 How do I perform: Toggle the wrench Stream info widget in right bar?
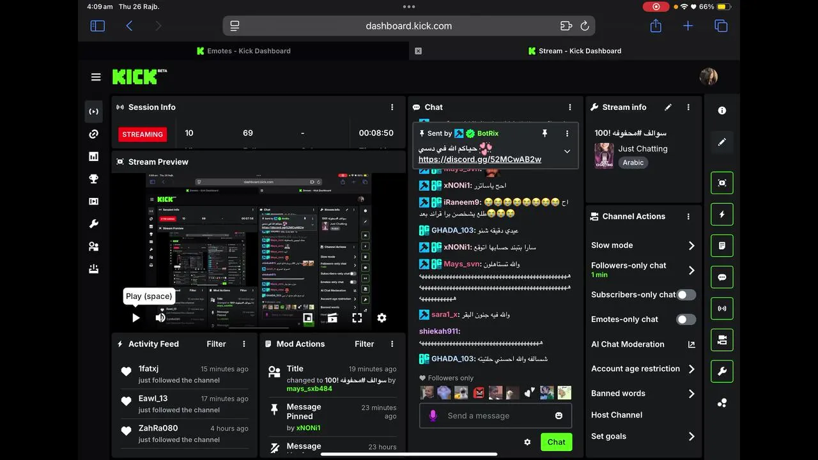tap(722, 371)
